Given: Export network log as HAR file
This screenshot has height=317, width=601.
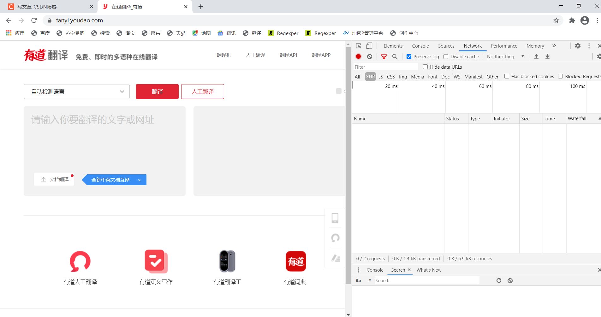Looking at the screenshot, I should tap(548, 56).
